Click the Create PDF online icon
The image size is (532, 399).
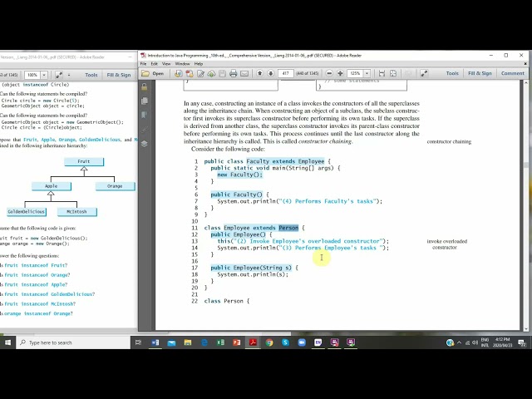click(x=178, y=73)
